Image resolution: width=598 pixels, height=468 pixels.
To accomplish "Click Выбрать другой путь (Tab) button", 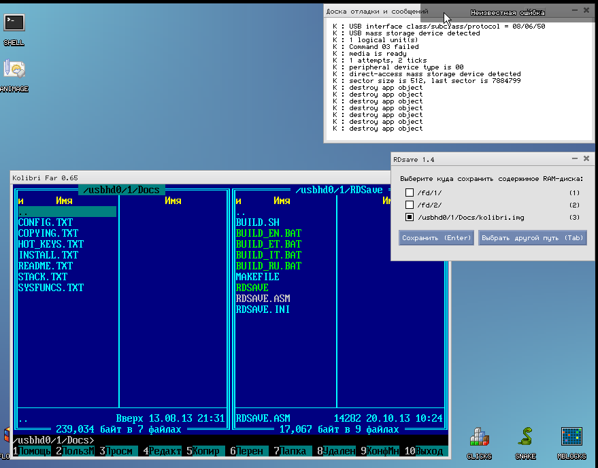I will tap(532, 238).
